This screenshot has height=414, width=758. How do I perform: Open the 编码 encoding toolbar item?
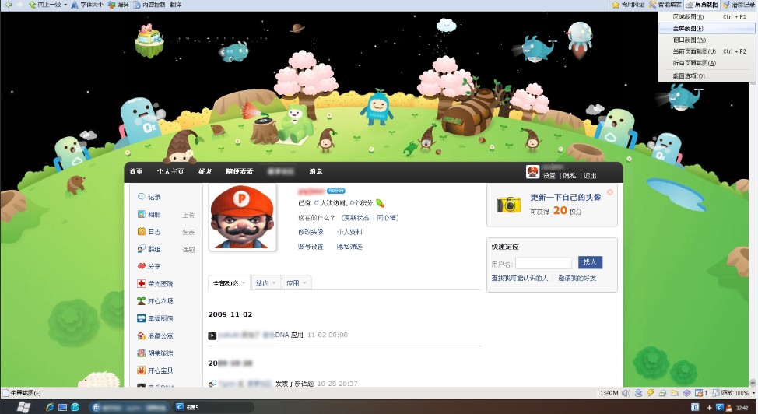pos(118,5)
